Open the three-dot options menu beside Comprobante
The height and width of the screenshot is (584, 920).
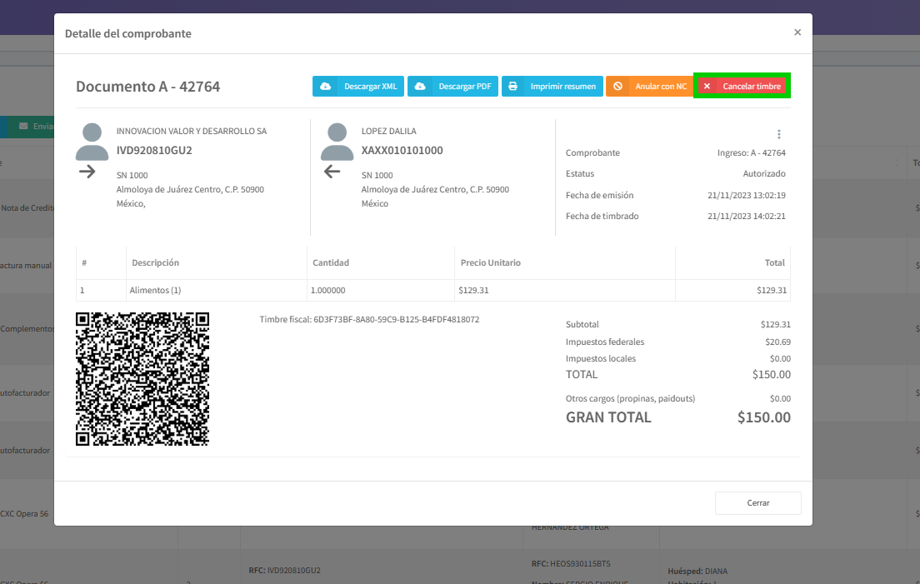tap(778, 134)
